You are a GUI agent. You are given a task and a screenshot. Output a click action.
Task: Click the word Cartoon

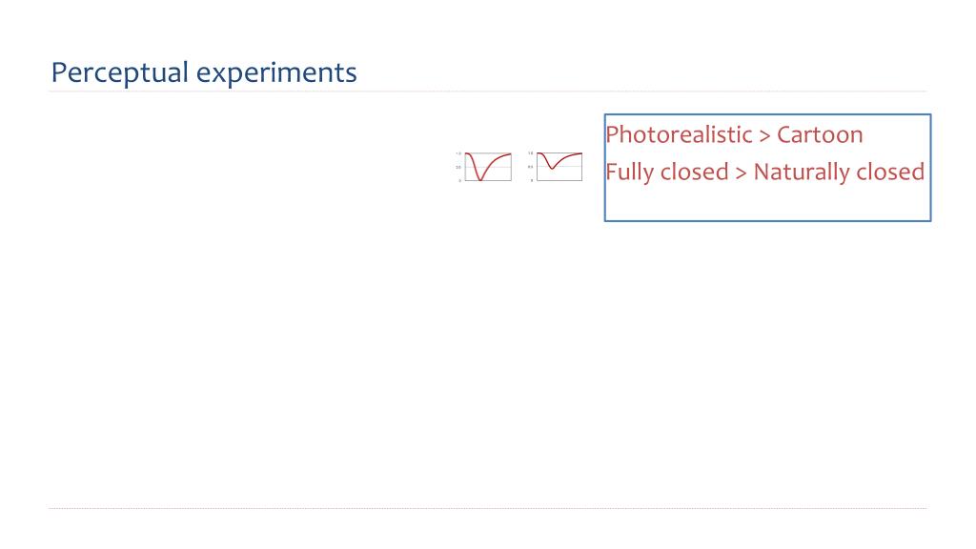click(x=820, y=135)
